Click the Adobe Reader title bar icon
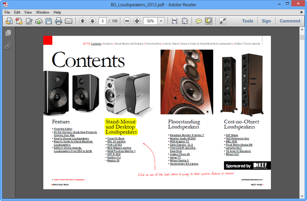The image size is (307, 201). 5,5
